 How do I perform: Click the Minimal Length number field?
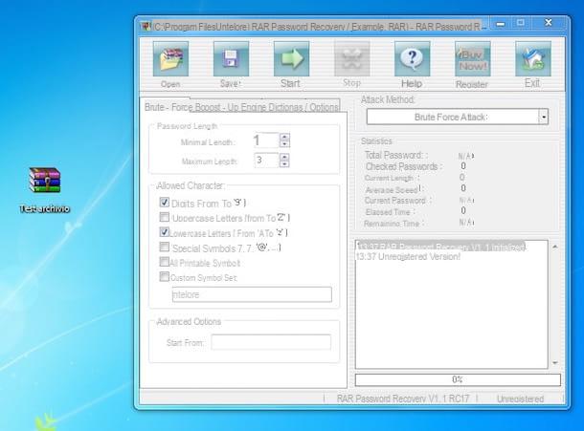click(x=266, y=140)
